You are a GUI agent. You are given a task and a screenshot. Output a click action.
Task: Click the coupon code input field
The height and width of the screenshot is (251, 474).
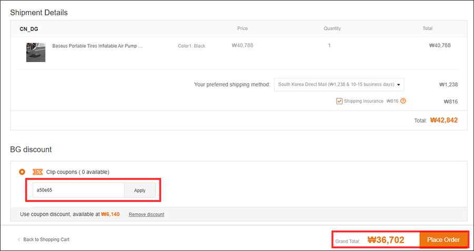[x=78, y=190]
